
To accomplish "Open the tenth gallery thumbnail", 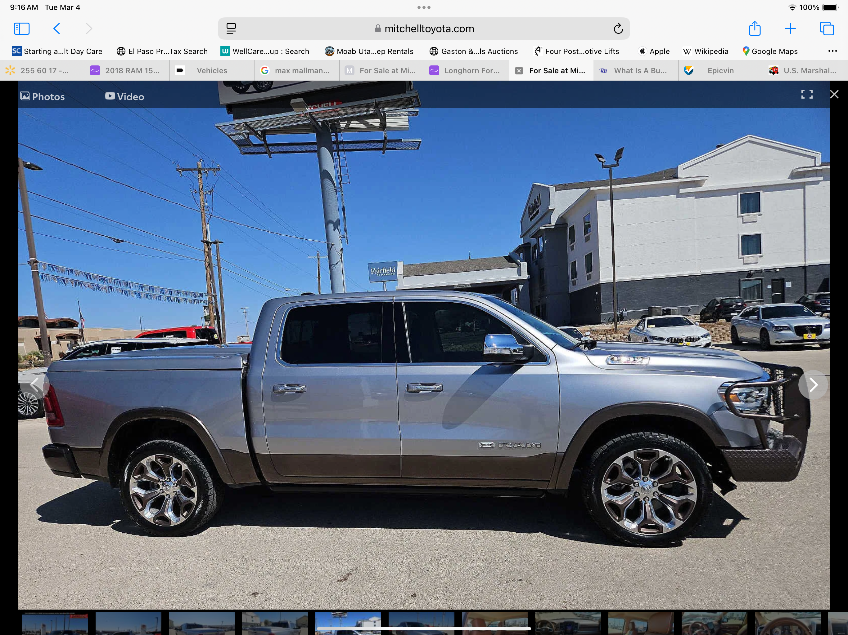I will pos(714,624).
